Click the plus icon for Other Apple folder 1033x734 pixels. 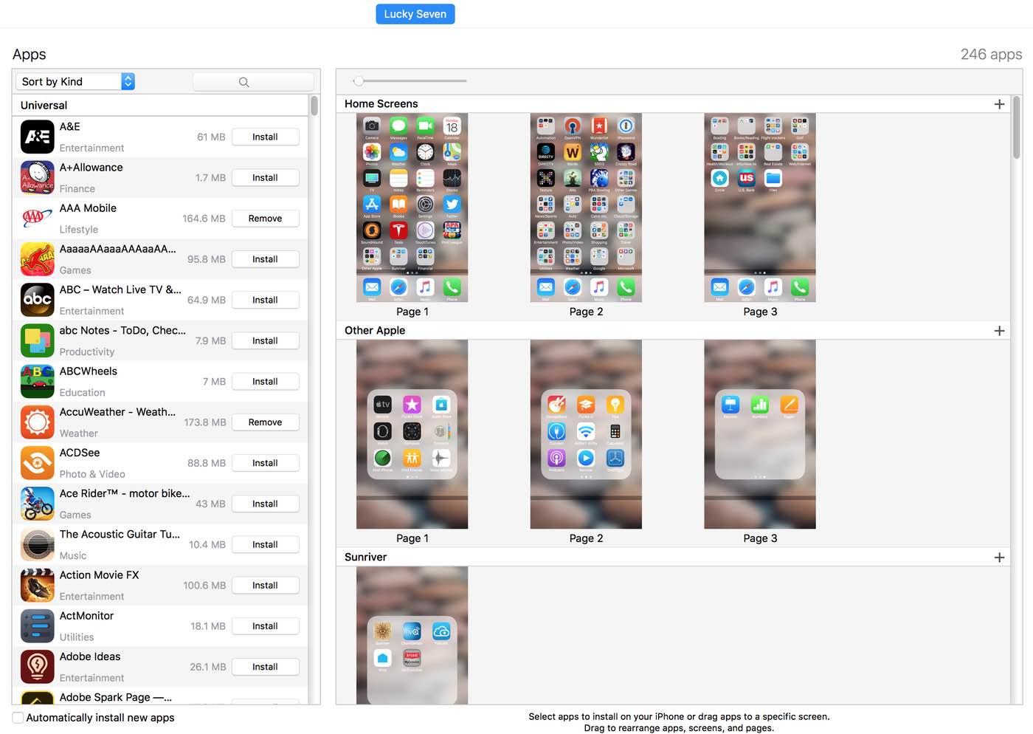[x=999, y=331]
